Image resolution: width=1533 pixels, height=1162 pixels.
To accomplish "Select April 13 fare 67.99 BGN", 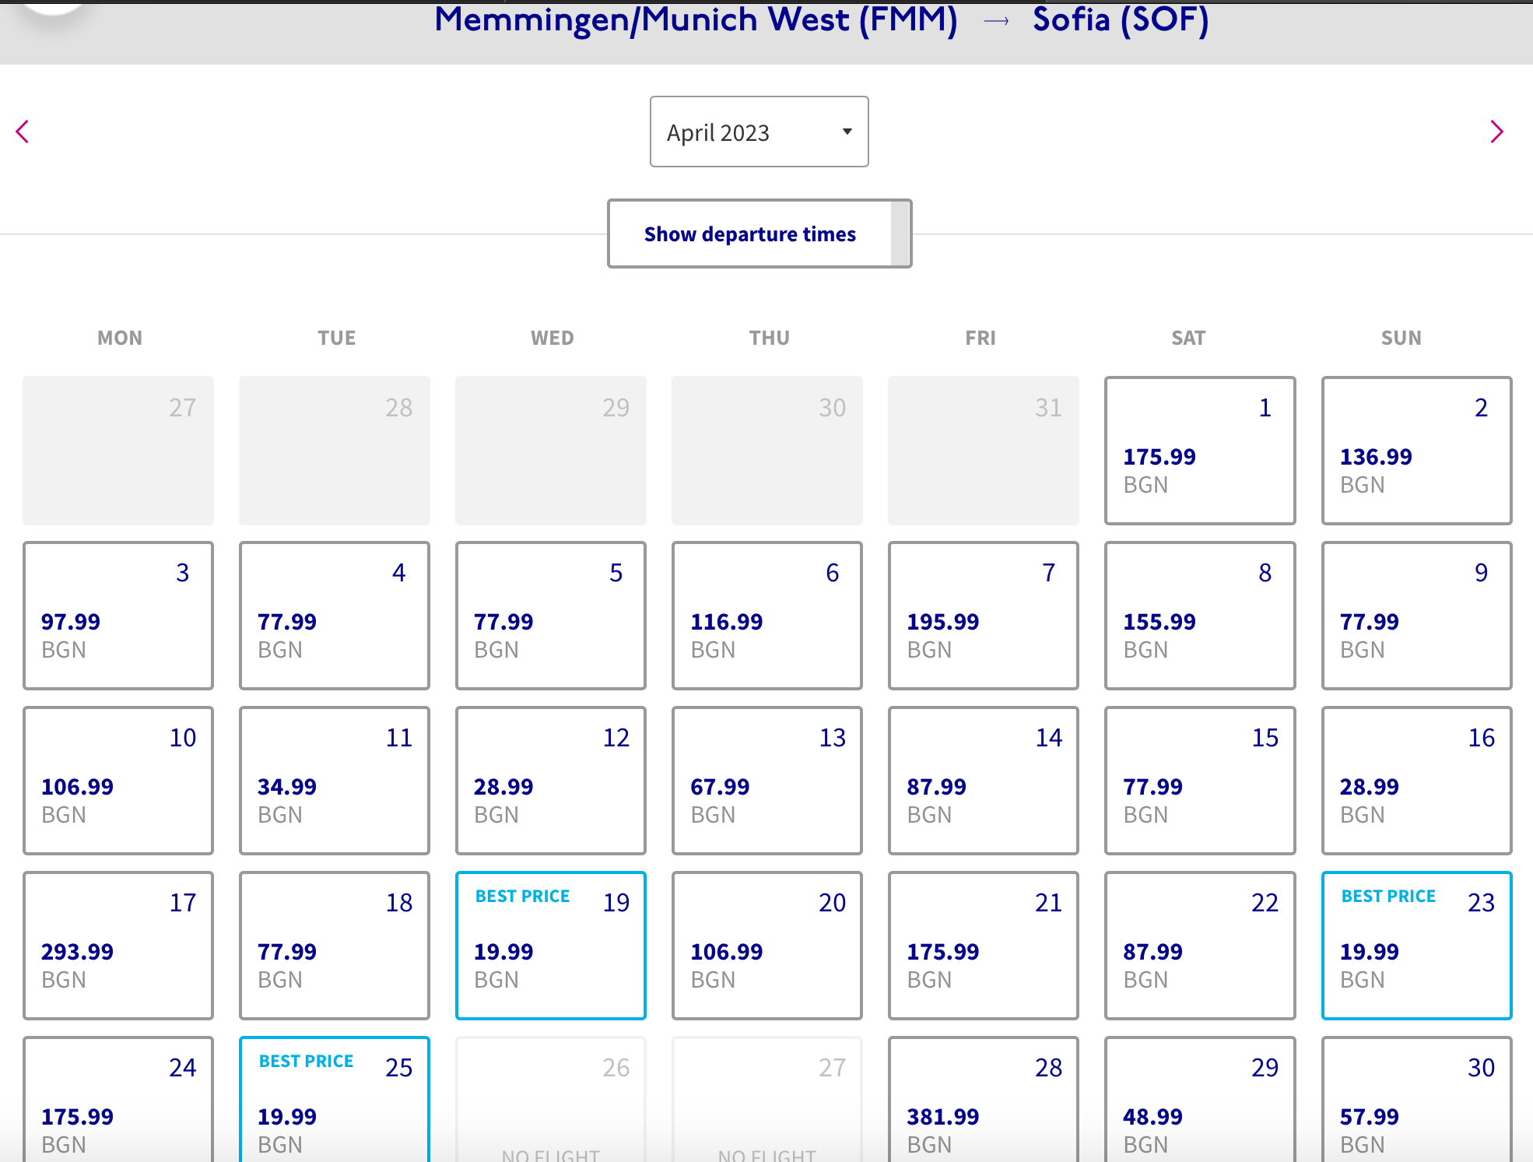I will [x=766, y=781].
